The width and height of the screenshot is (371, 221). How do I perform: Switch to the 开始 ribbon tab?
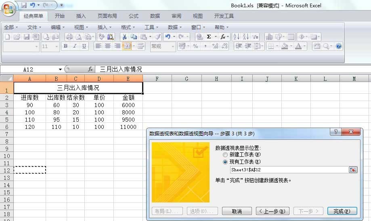(x=59, y=16)
